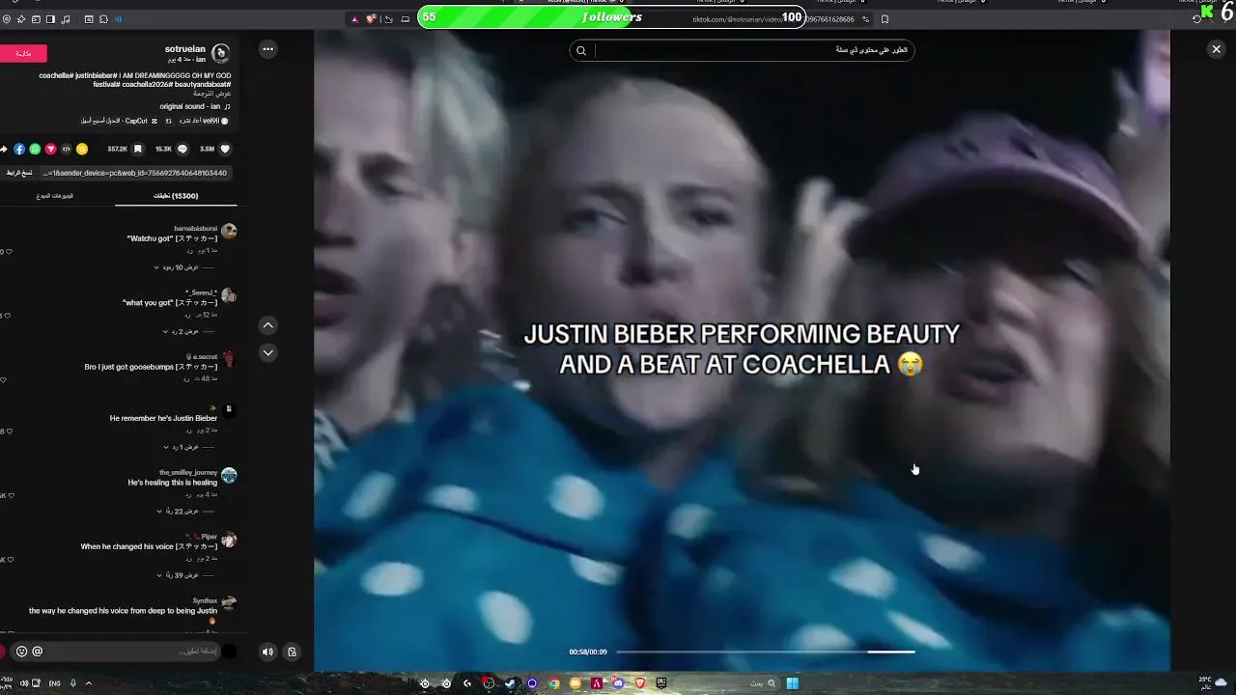The width and height of the screenshot is (1236, 695).
Task: Show hidden system tray icons chevron
Action: tap(89, 683)
